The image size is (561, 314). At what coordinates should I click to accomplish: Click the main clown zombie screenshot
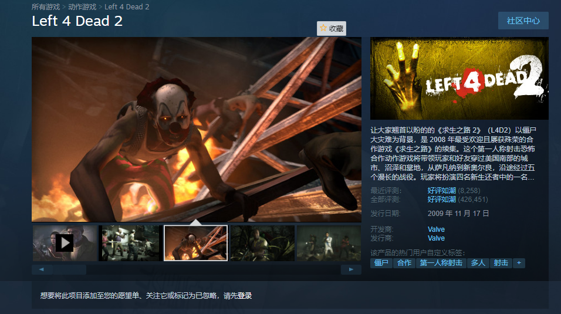point(197,130)
